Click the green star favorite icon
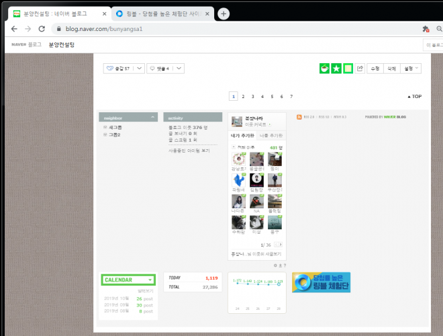The width and height of the screenshot is (443, 336). coord(336,69)
